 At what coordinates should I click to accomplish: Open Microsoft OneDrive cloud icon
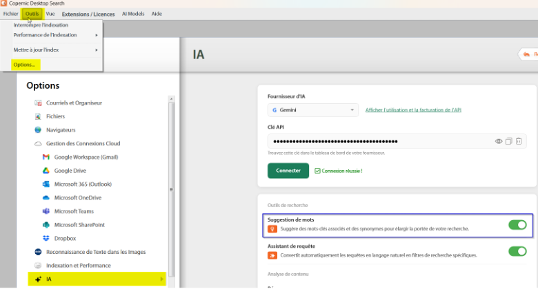[46, 197]
